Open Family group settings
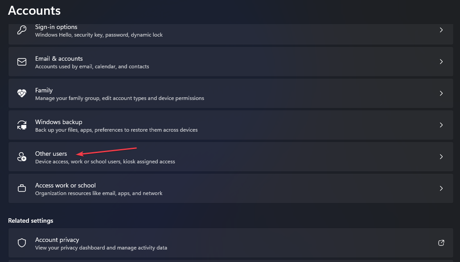 (230, 93)
